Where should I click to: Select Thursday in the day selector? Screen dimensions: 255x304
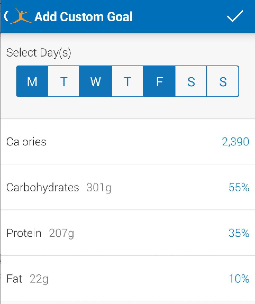pos(127,81)
